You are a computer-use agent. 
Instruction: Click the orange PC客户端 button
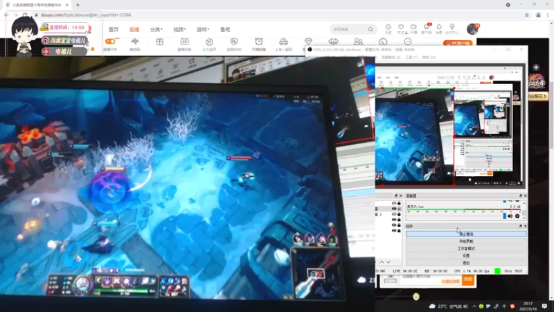[458, 43]
